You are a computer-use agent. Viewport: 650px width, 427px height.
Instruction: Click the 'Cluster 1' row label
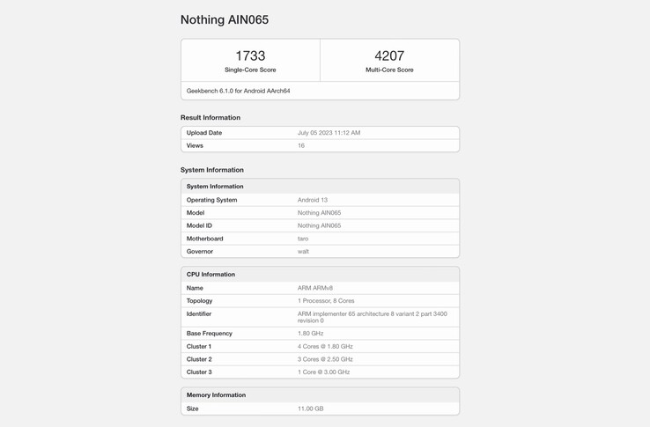pyautogui.click(x=199, y=346)
